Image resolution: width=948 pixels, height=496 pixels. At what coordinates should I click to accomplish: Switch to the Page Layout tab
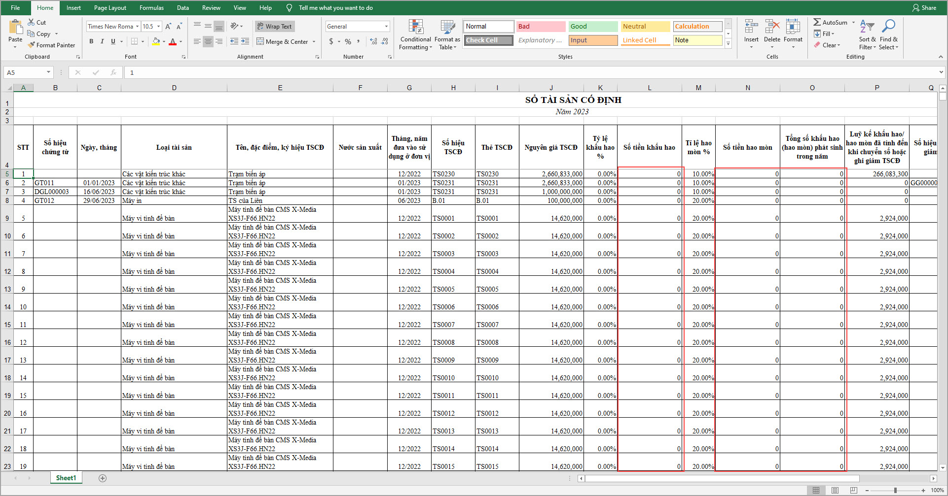click(x=110, y=8)
